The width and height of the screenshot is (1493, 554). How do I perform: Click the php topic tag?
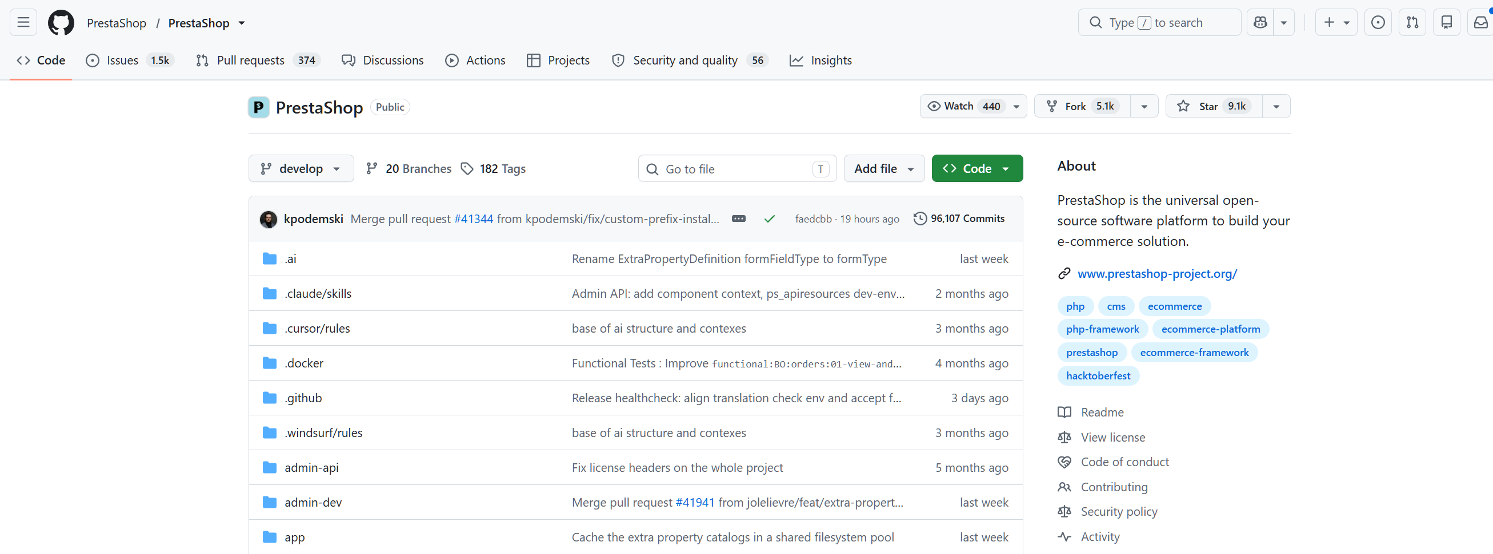point(1075,306)
